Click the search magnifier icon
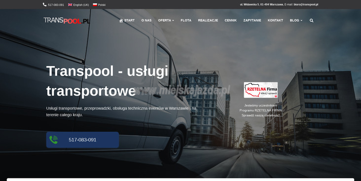361x181 pixels. point(312,21)
